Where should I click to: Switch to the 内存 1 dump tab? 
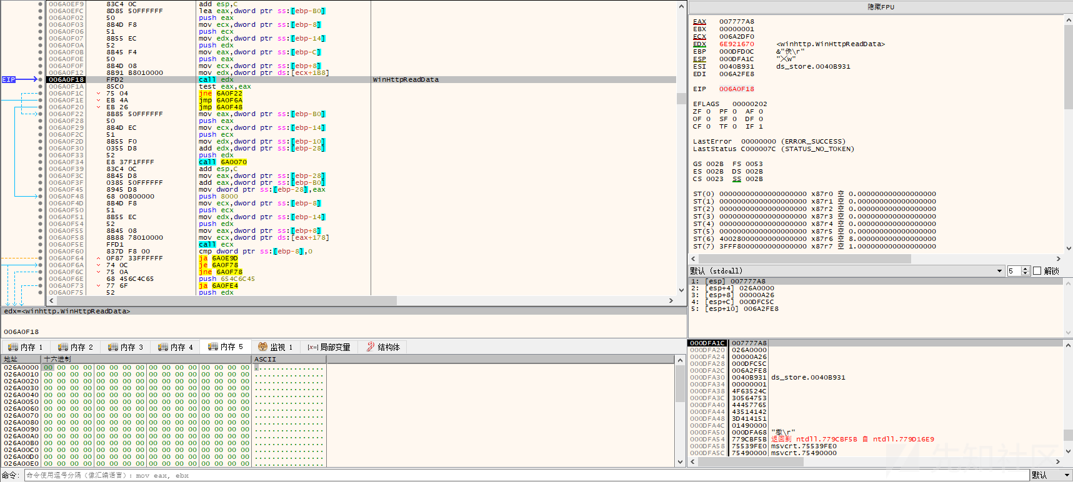pos(26,347)
